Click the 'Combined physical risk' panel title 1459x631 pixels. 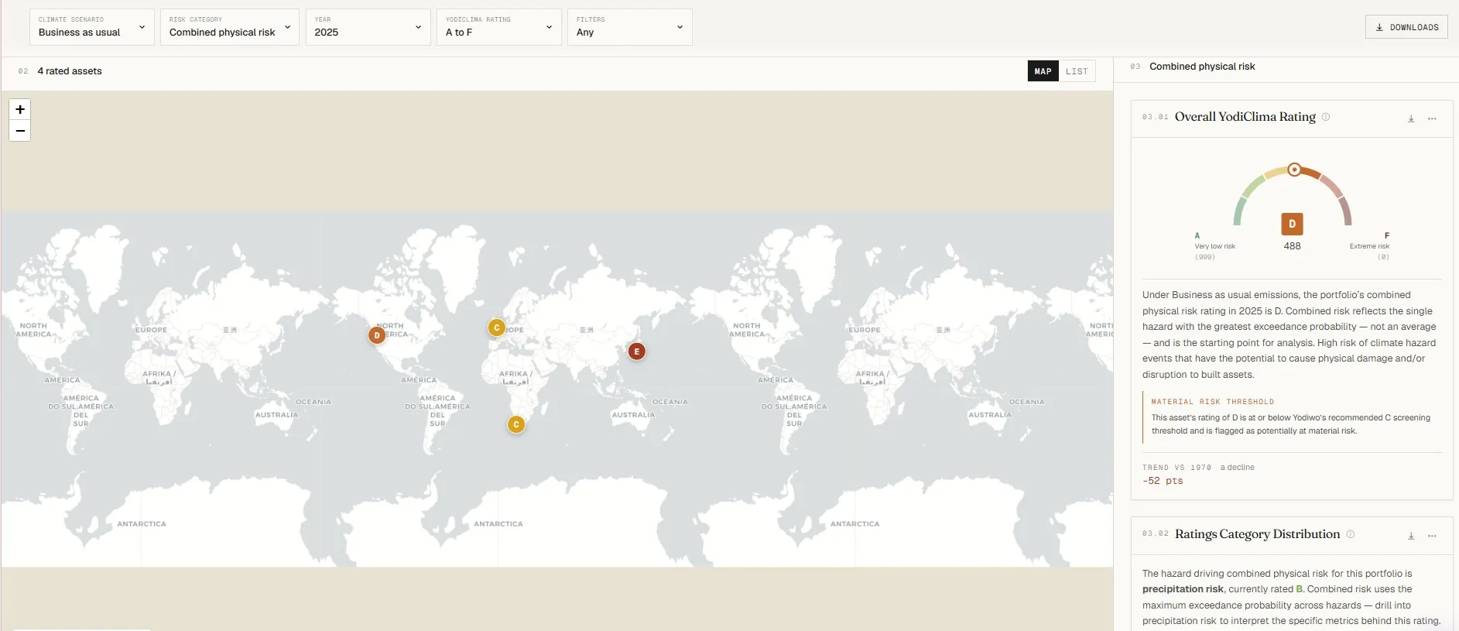[x=1202, y=67]
